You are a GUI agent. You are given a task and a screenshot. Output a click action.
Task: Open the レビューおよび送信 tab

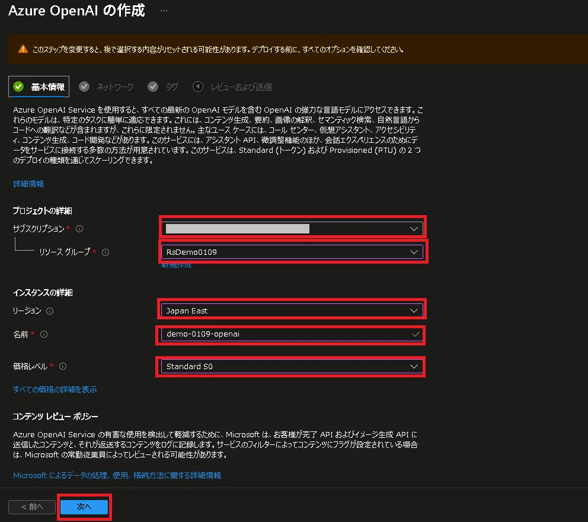coord(232,87)
